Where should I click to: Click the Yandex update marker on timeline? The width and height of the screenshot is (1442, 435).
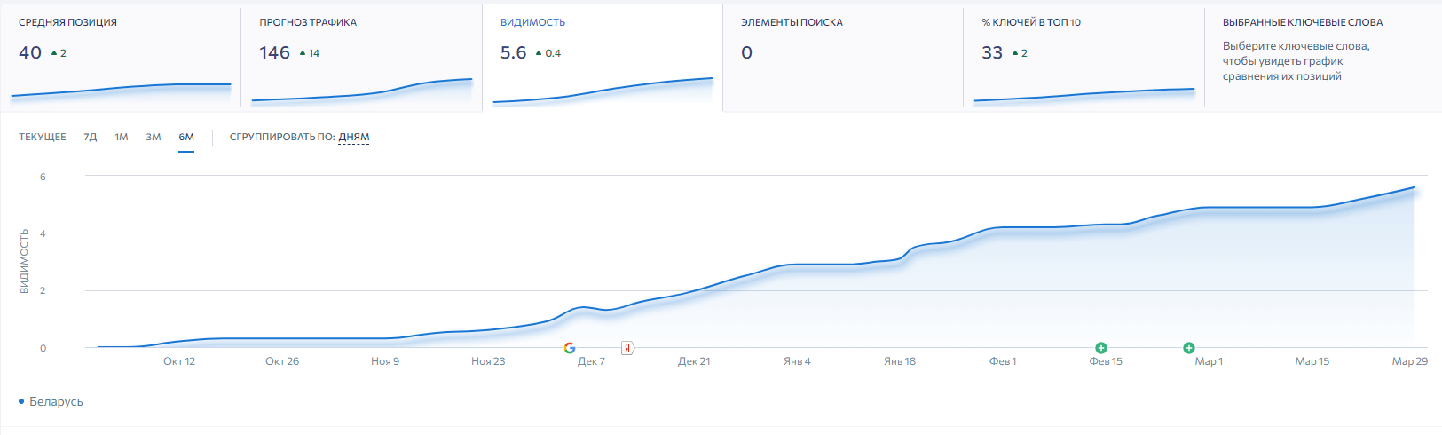627,348
